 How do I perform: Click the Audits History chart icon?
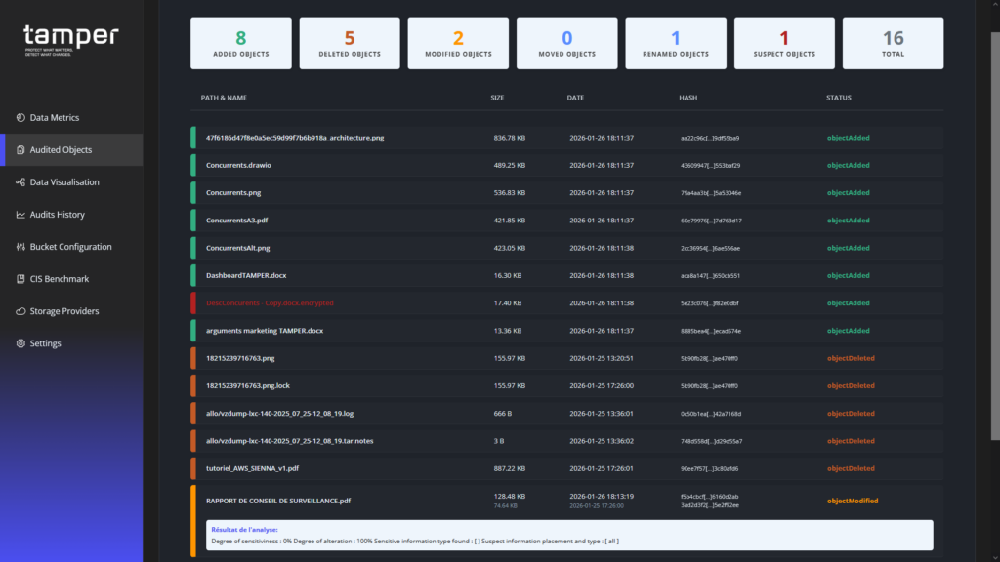[21, 215]
